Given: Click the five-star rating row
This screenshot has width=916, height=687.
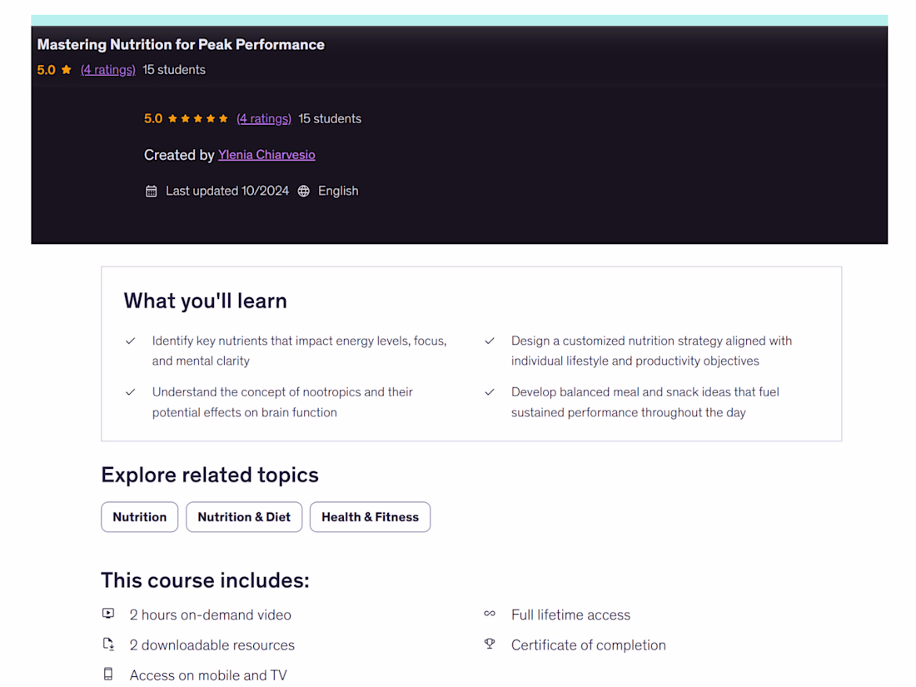Looking at the screenshot, I should 198,118.
